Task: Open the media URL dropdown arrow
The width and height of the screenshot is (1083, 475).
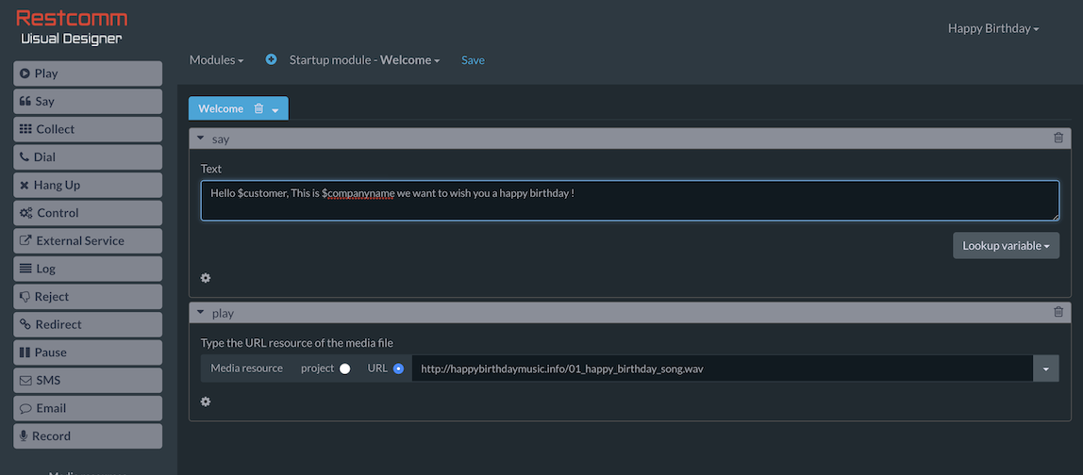Action: pos(1045,369)
